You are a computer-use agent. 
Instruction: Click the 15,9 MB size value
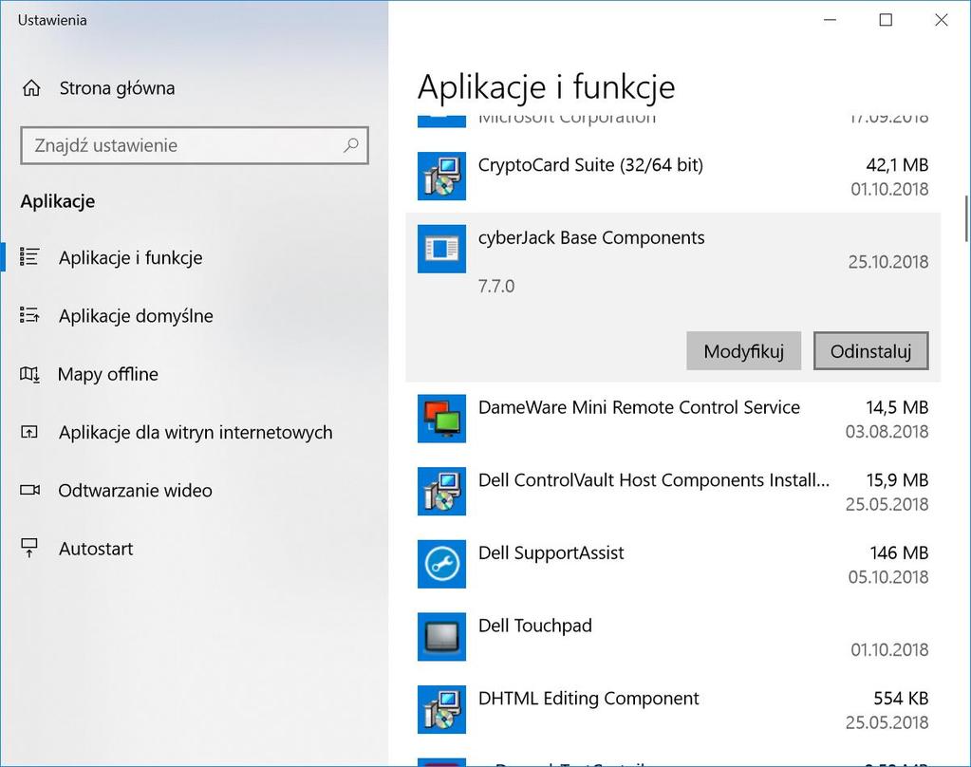[897, 480]
